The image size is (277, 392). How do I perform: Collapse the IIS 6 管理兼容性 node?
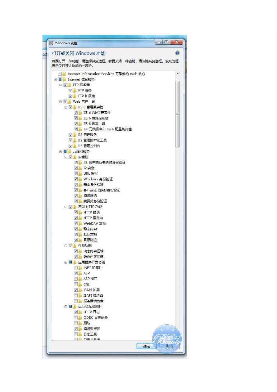(66, 107)
